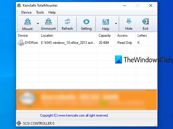Click the Mount toolbar icon

tap(28, 22)
